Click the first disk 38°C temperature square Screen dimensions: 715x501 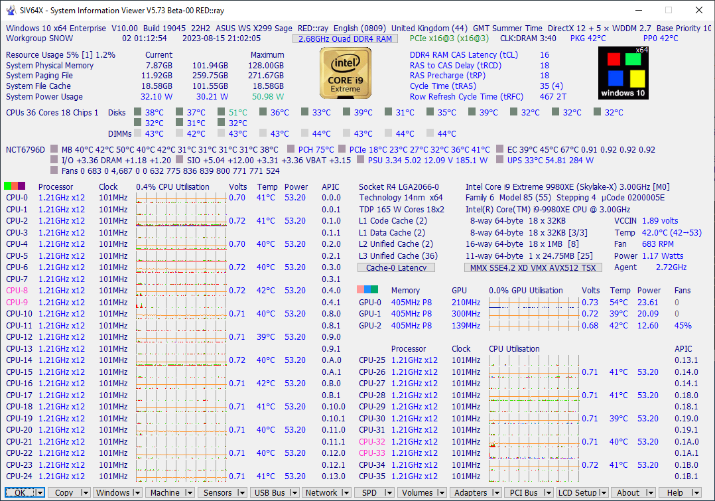[x=137, y=113]
